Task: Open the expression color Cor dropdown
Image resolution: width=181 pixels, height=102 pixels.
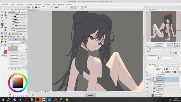Action: point(160,58)
